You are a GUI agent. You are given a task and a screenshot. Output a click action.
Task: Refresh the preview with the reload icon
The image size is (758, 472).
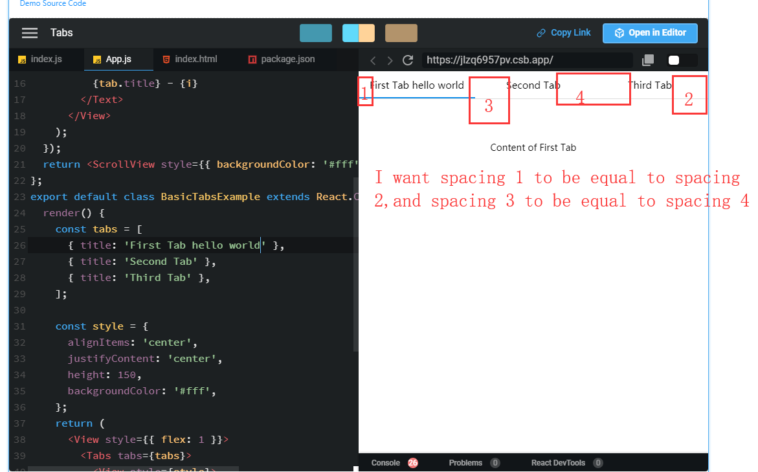(407, 60)
